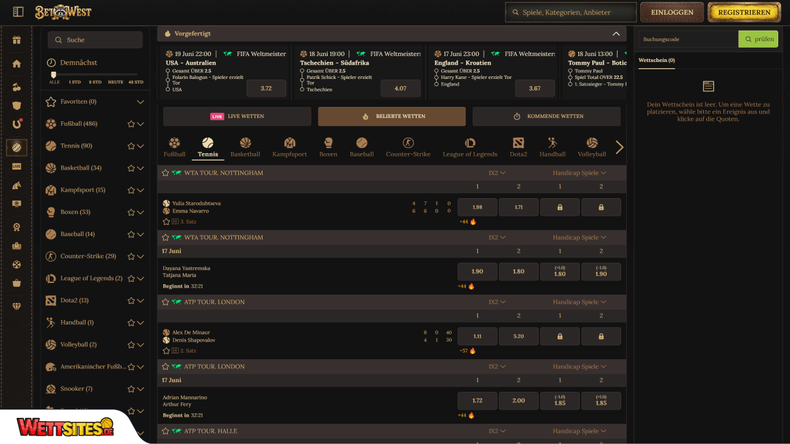
Task: Open Handicap Spiele dropdown in first ATP London header
Action: click(580, 302)
